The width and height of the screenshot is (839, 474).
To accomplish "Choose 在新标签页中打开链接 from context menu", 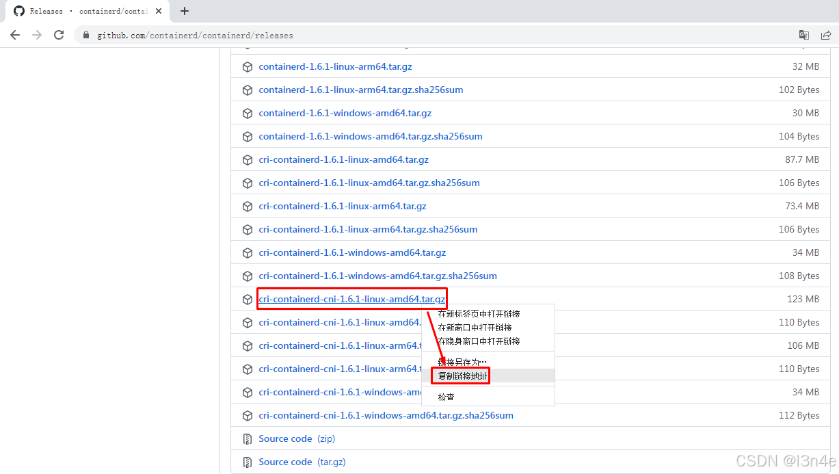I will pos(488,314).
